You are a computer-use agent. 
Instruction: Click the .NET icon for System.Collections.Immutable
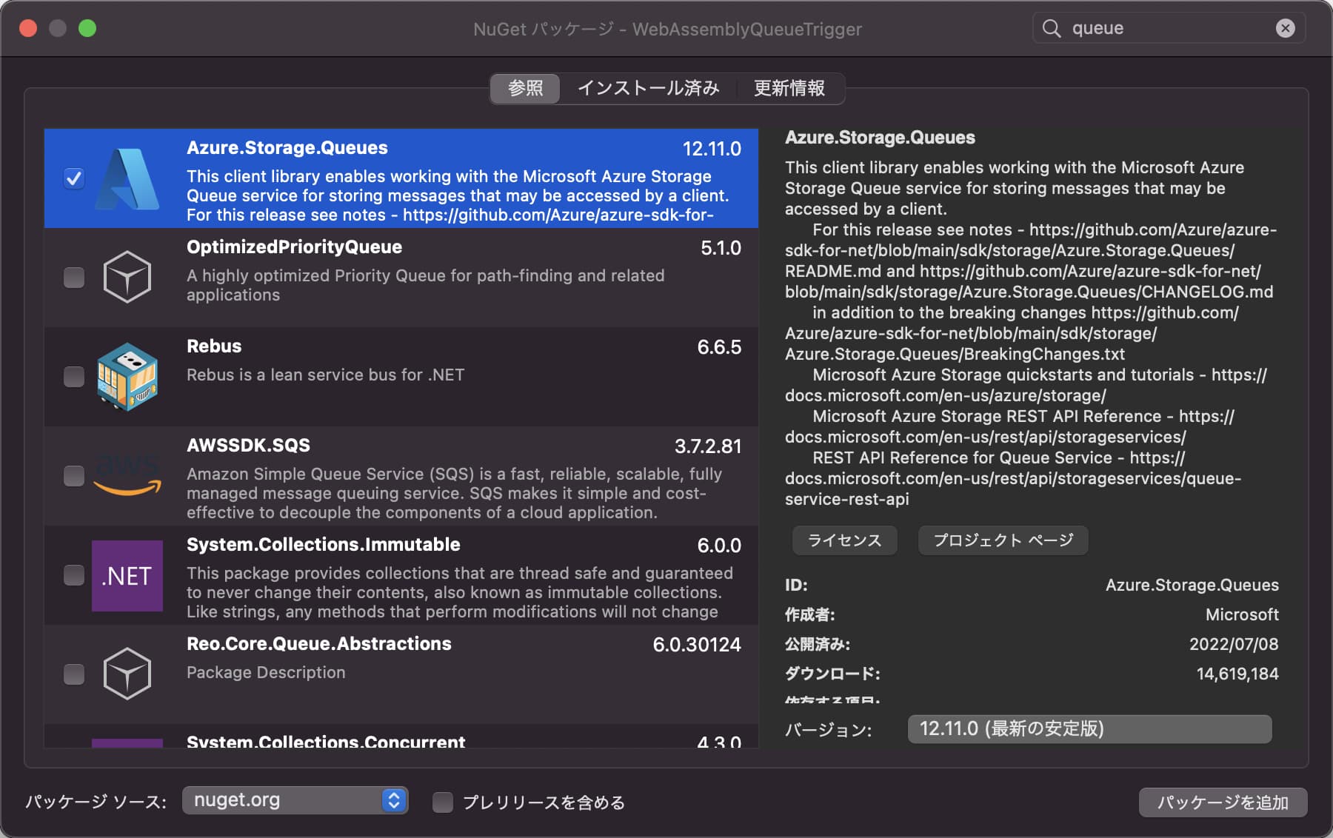tap(127, 575)
